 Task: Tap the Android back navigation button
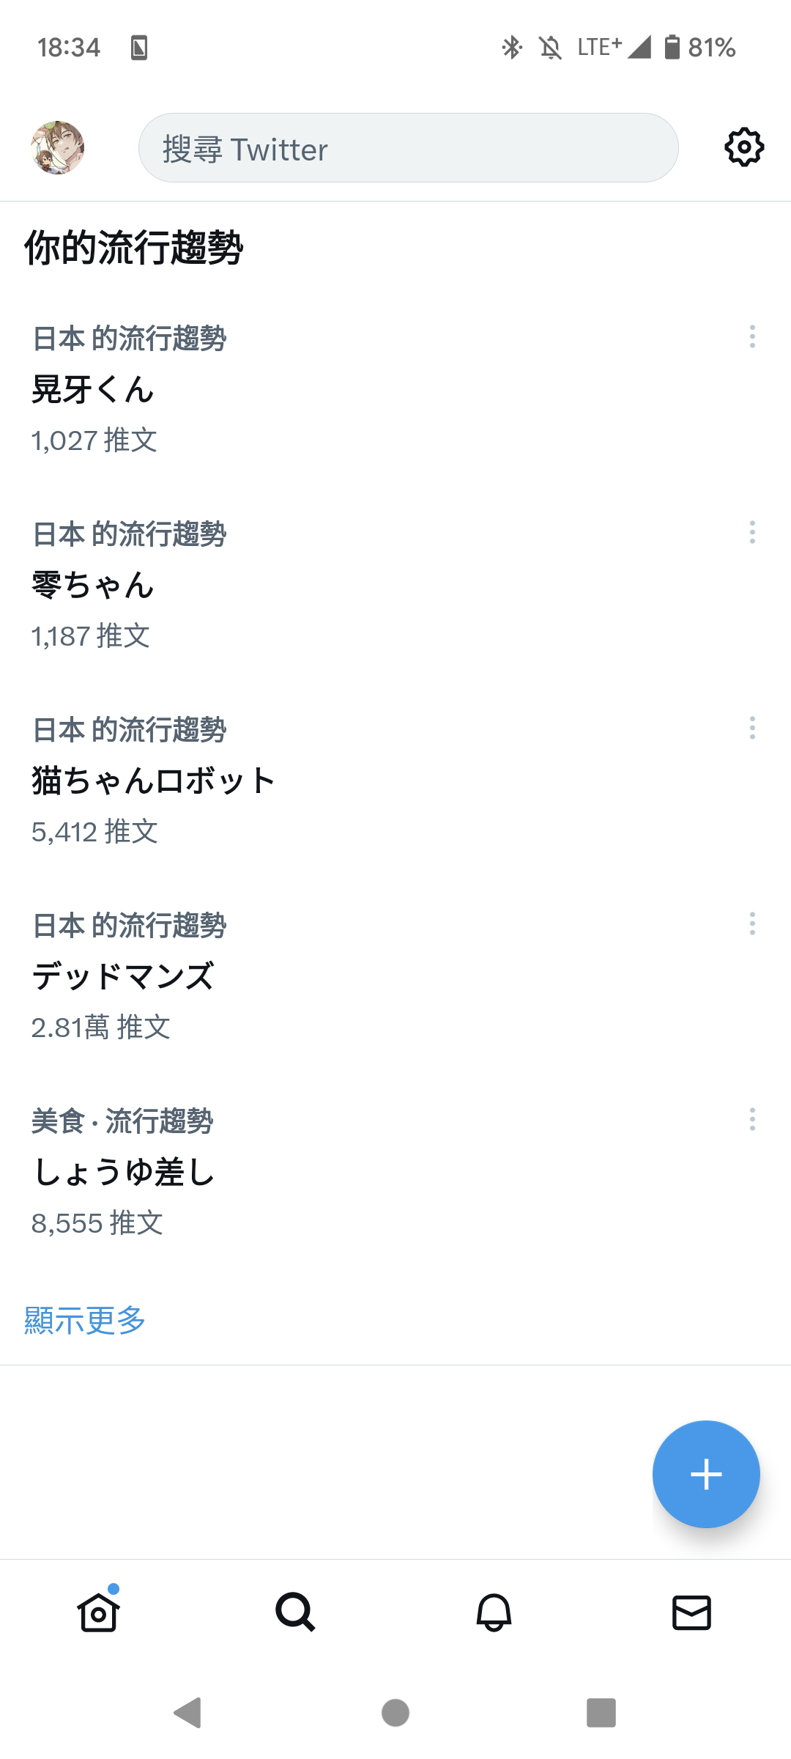tap(188, 1713)
